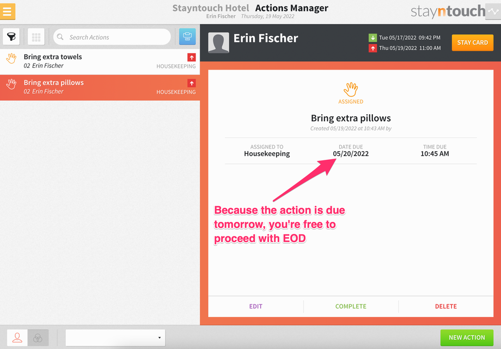
Task: Create a New Action
Action: pos(467,338)
